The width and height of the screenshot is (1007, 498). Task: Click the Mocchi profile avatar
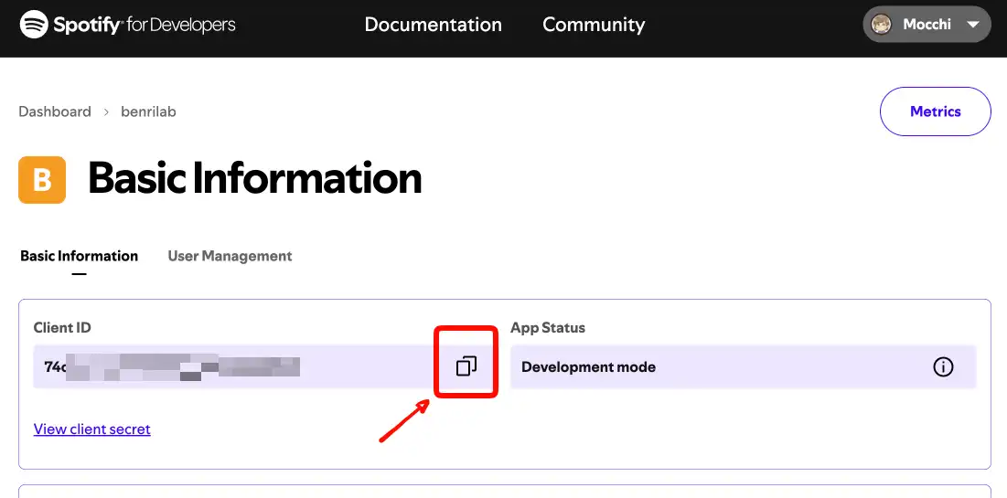click(881, 25)
